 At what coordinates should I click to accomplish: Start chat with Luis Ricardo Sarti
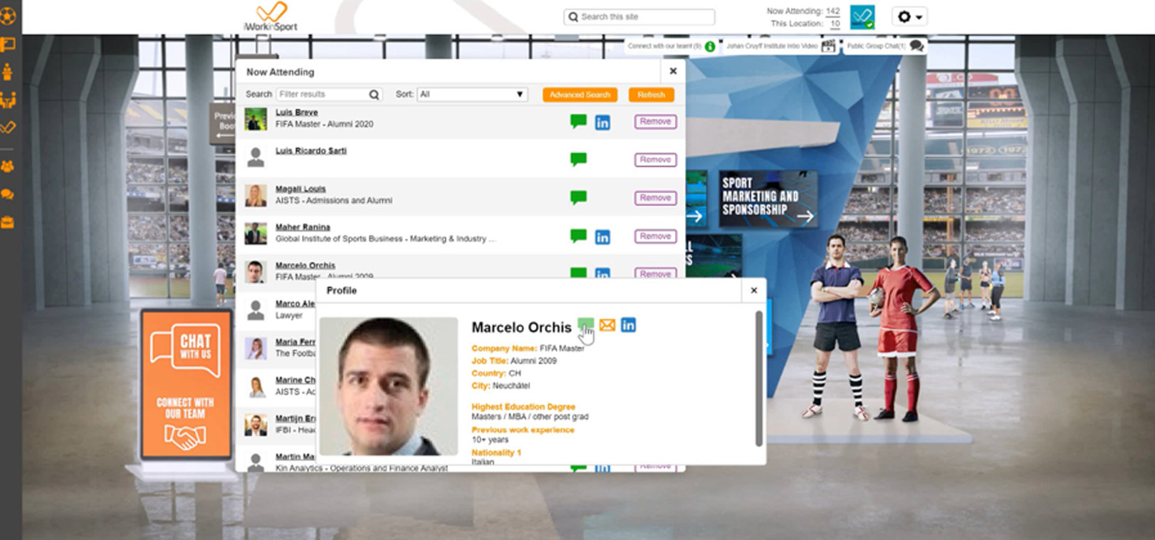pyautogui.click(x=578, y=159)
